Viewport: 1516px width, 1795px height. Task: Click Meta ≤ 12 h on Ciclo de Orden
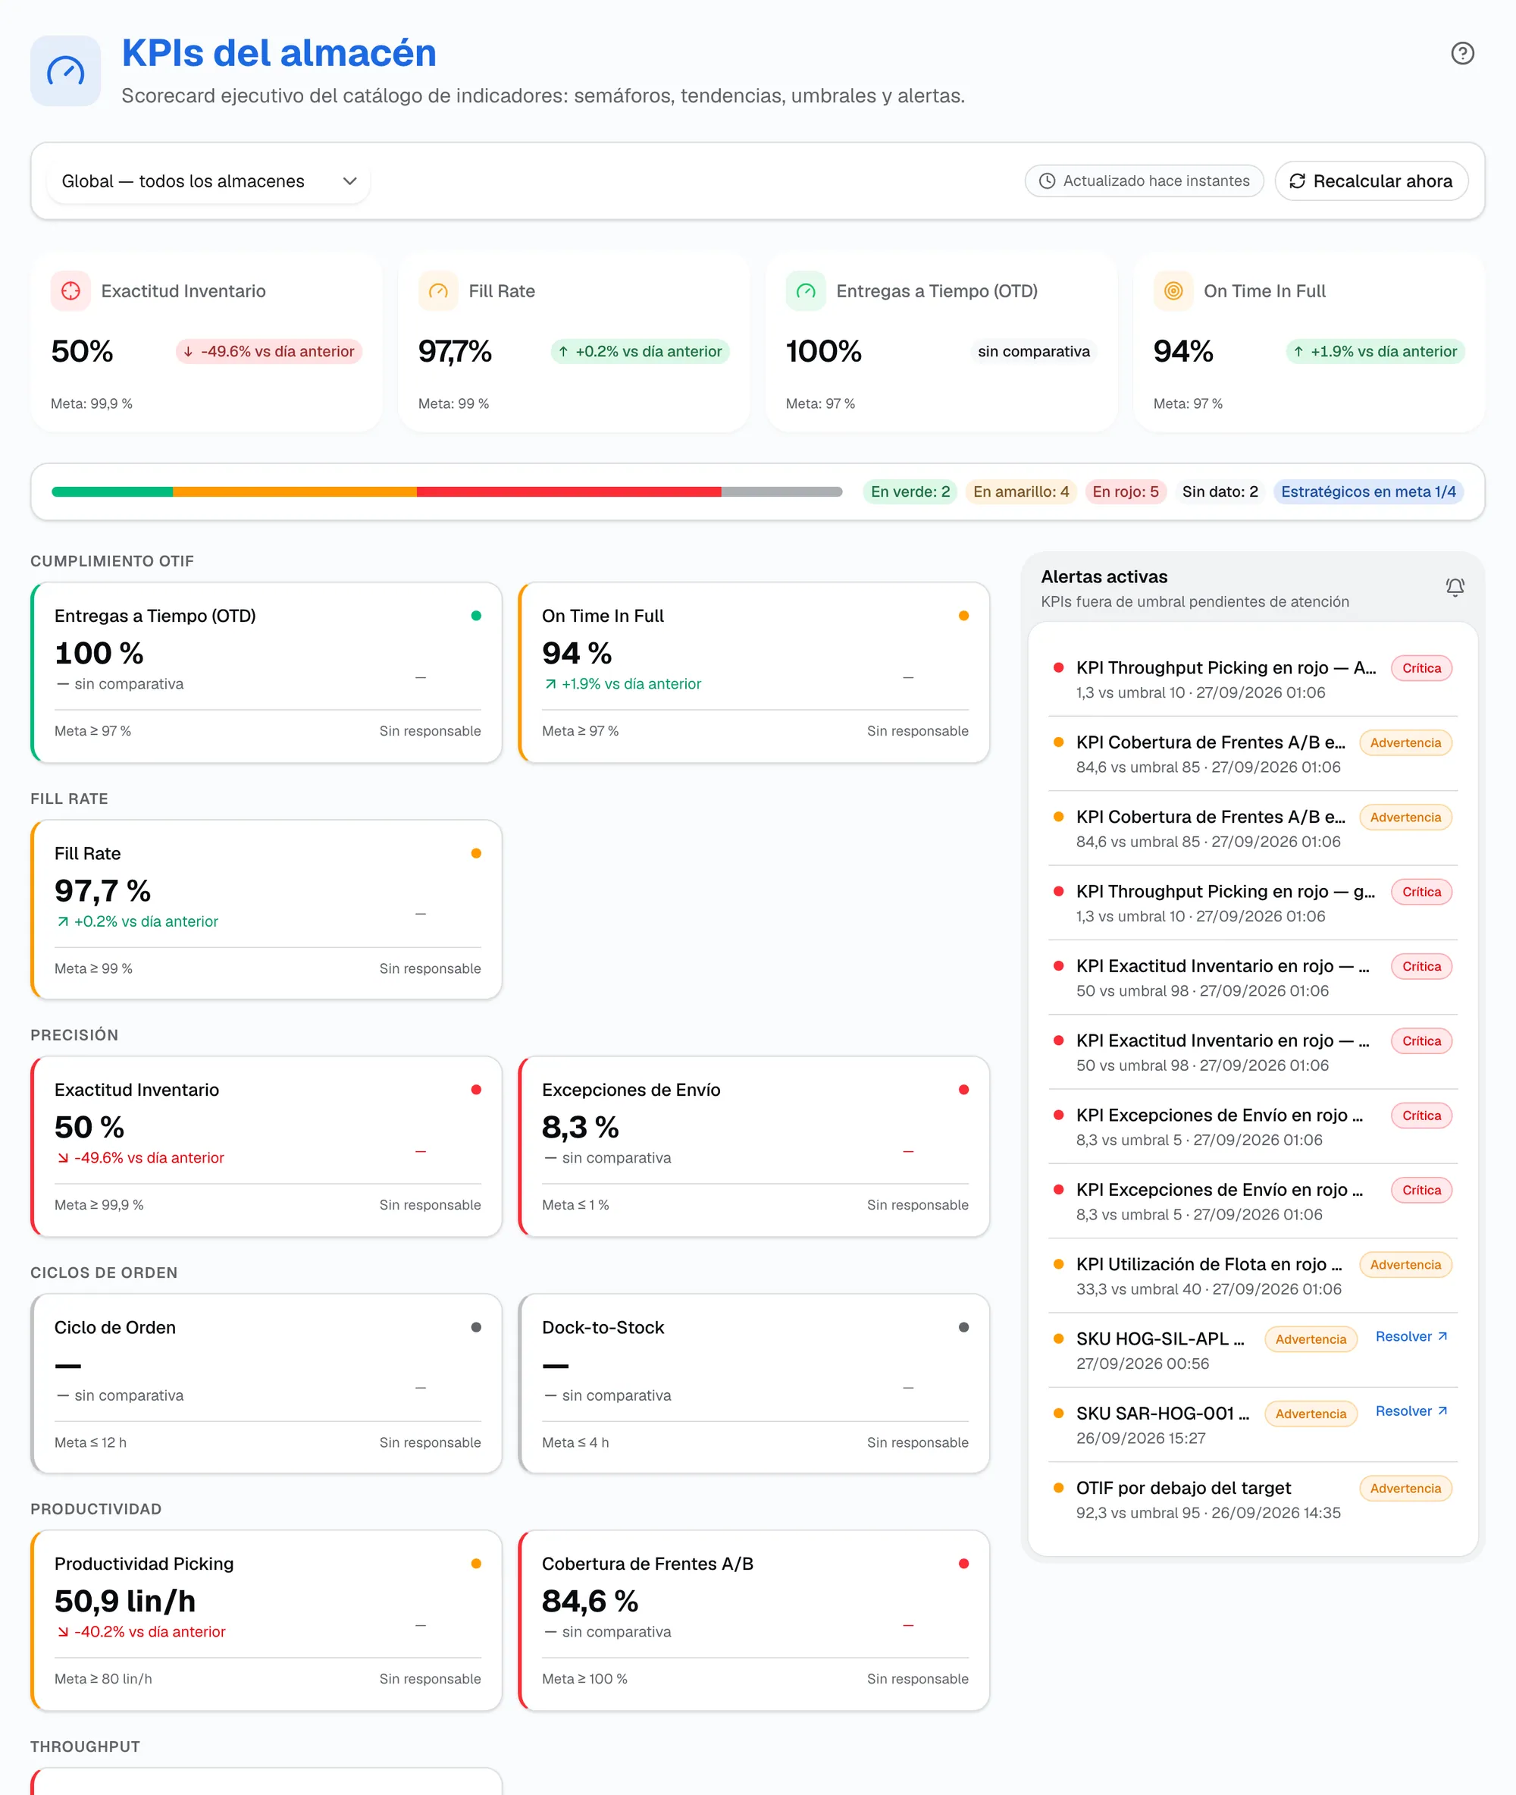(x=90, y=1442)
